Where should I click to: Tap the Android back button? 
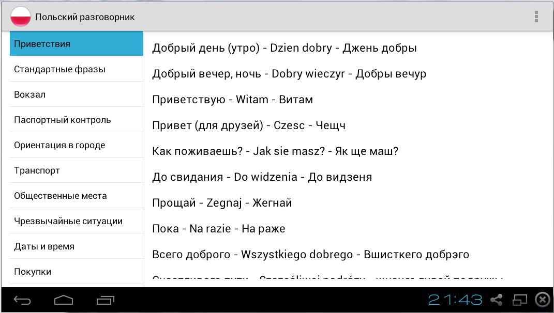[22, 300]
